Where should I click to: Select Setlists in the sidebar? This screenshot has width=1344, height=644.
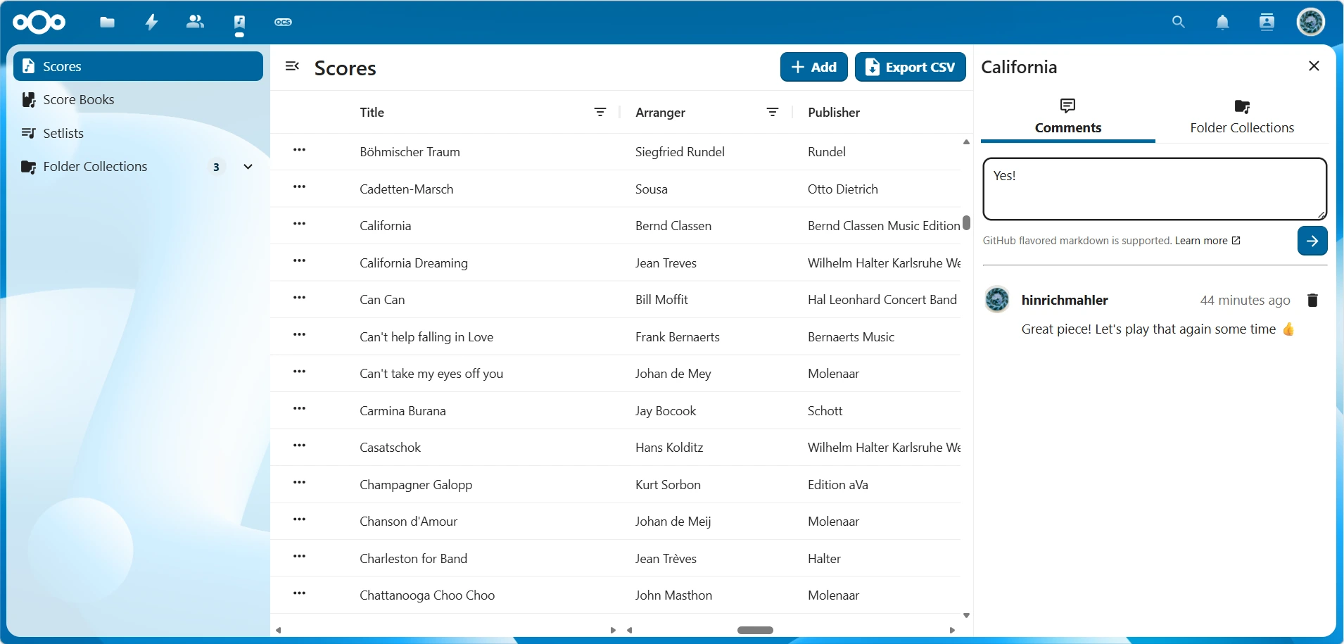[x=63, y=132]
